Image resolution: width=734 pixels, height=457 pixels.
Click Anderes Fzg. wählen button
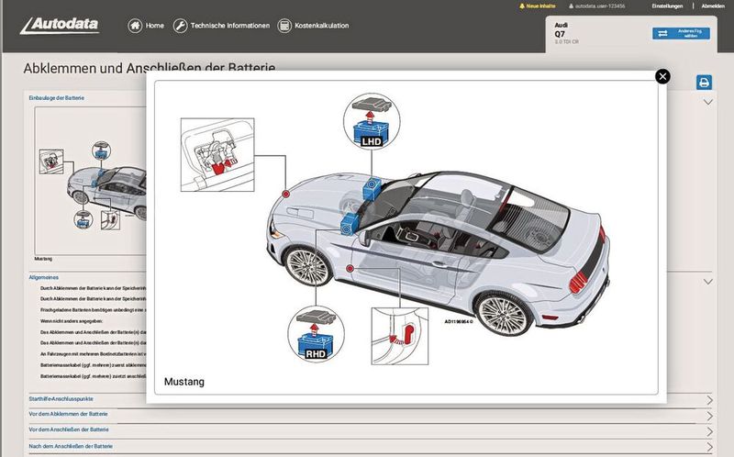(681, 33)
